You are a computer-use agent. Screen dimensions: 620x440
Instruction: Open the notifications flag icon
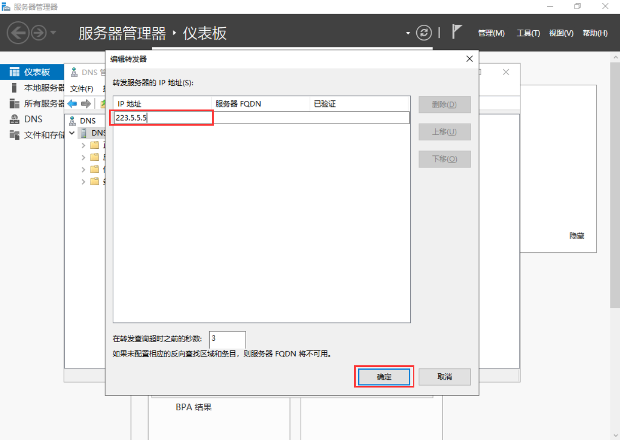457,32
